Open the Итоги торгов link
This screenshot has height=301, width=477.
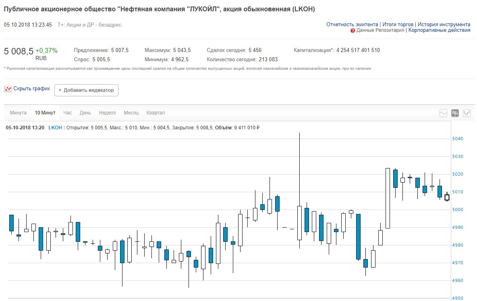[398, 24]
